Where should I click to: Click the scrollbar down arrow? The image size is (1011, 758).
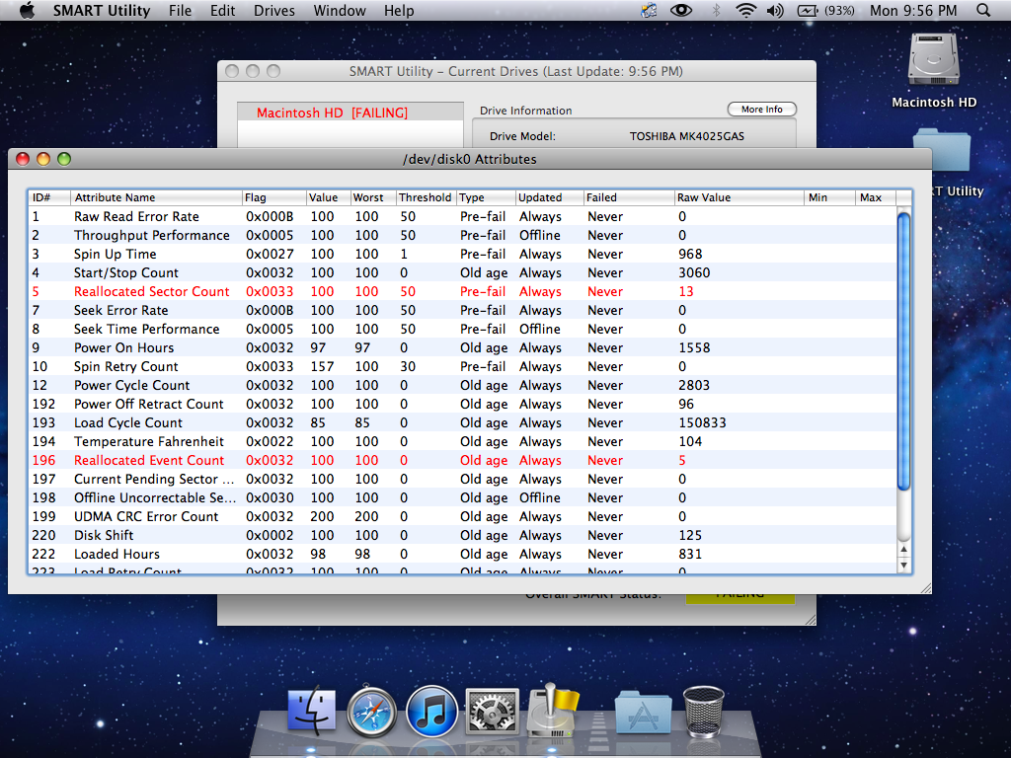[x=904, y=566]
